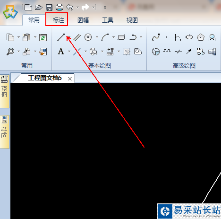Select the Hatch fill tool
Viewport: 221px width, 219px height.
pyautogui.click(x=127, y=52)
